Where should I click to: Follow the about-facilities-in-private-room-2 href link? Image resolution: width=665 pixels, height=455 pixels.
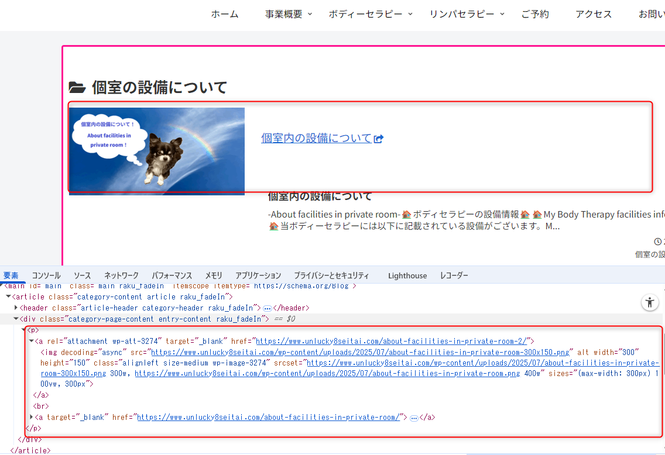392,341
